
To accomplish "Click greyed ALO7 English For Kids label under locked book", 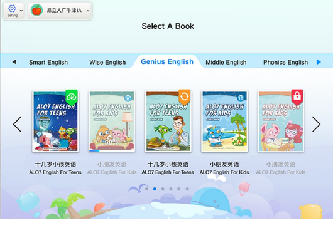I will 281,172.
